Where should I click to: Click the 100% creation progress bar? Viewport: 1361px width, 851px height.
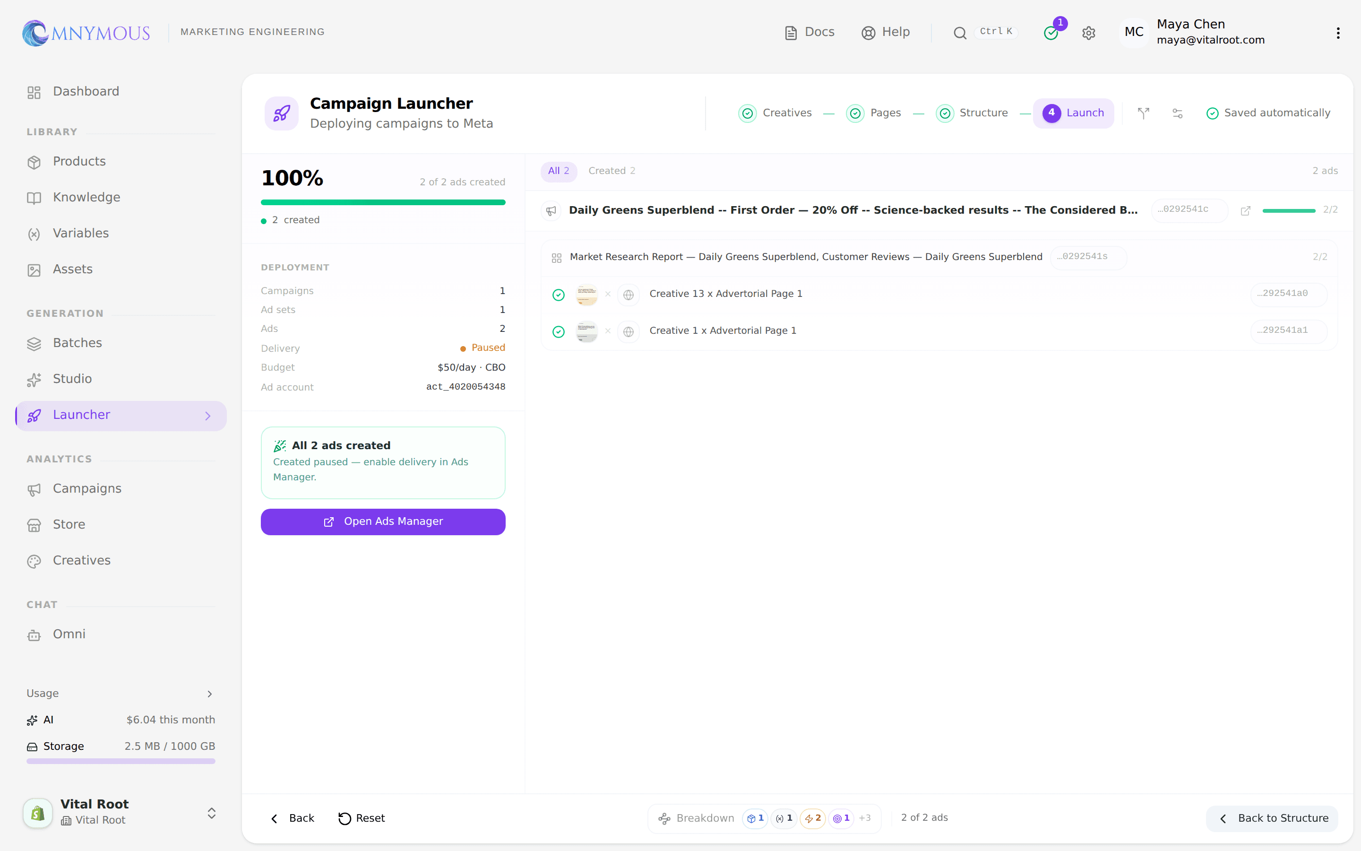click(x=383, y=203)
